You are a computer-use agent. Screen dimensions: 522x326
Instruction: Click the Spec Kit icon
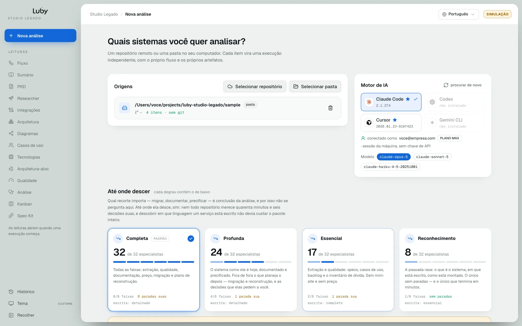[x=11, y=216]
